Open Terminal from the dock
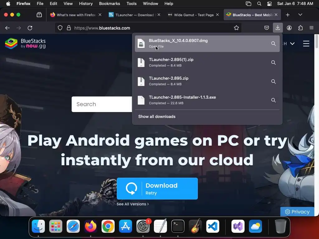319x239 pixels. point(178,226)
